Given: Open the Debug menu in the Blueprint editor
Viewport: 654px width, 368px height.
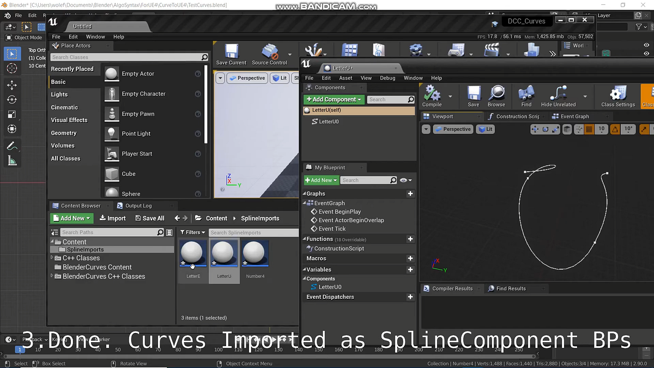Looking at the screenshot, I should 387,77.
